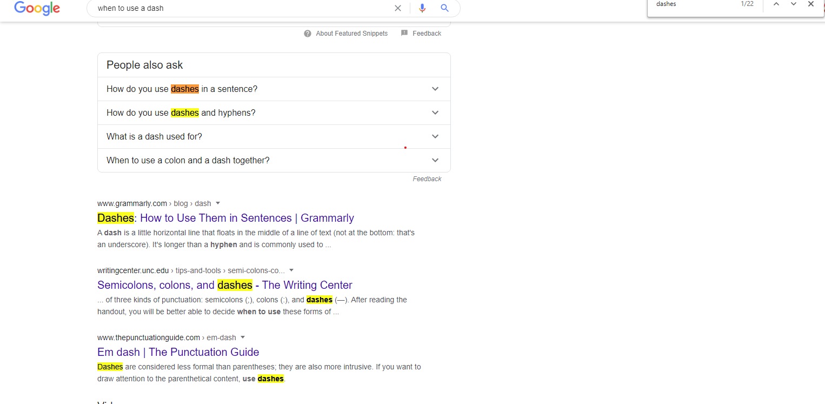Click the www.grammarly.com › blog › dash breadcrumb
This screenshot has width=825, height=404.
pyautogui.click(x=154, y=203)
